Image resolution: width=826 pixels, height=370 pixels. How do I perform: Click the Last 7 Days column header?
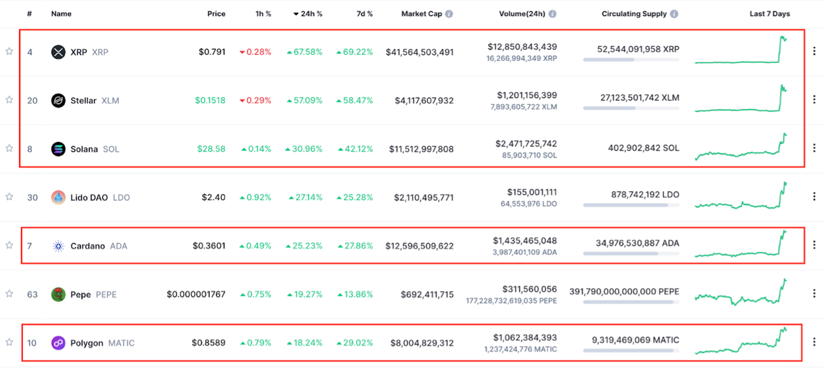pyautogui.click(x=770, y=14)
